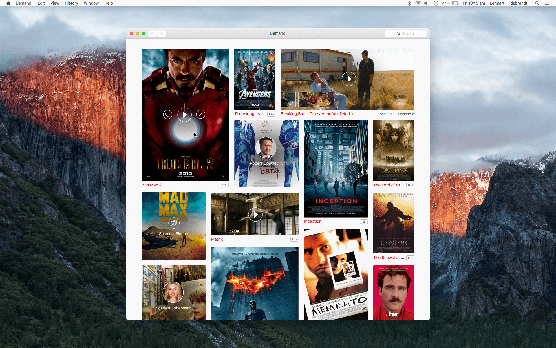
Task: Open Robert Downey jr. actor portrait
Action: click(266, 147)
